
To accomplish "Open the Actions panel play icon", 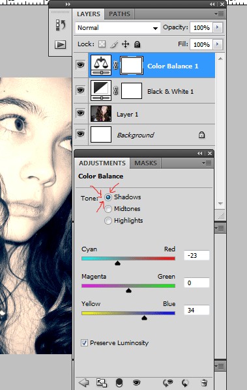I will (60, 45).
